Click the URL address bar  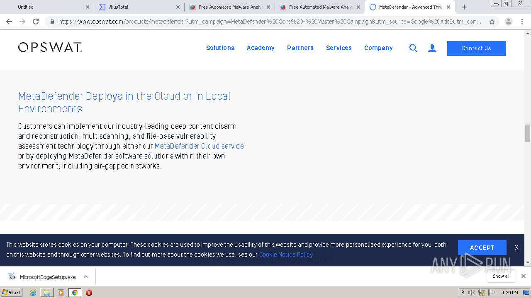click(270, 22)
